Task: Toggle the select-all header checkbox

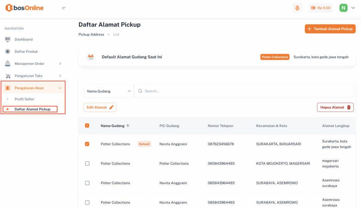Action: coord(87,126)
